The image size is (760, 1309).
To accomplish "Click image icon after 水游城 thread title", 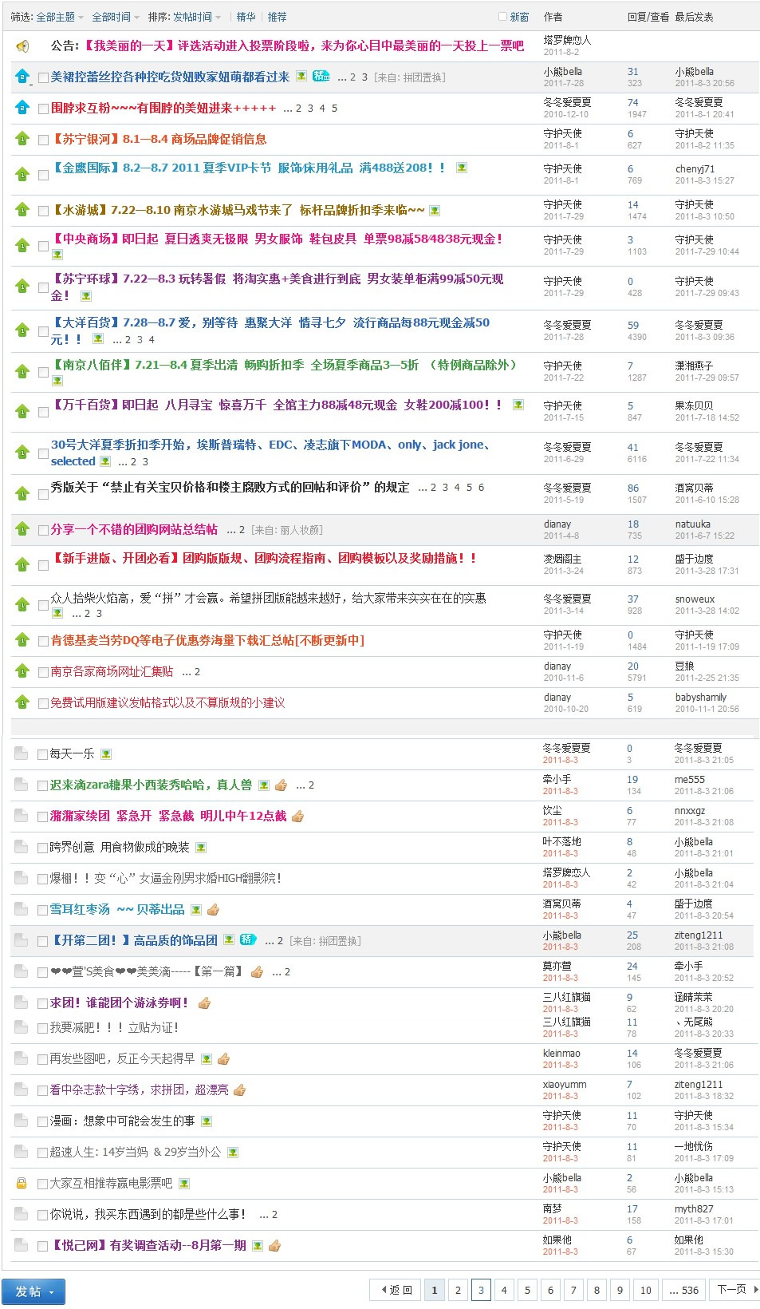I will point(435,211).
